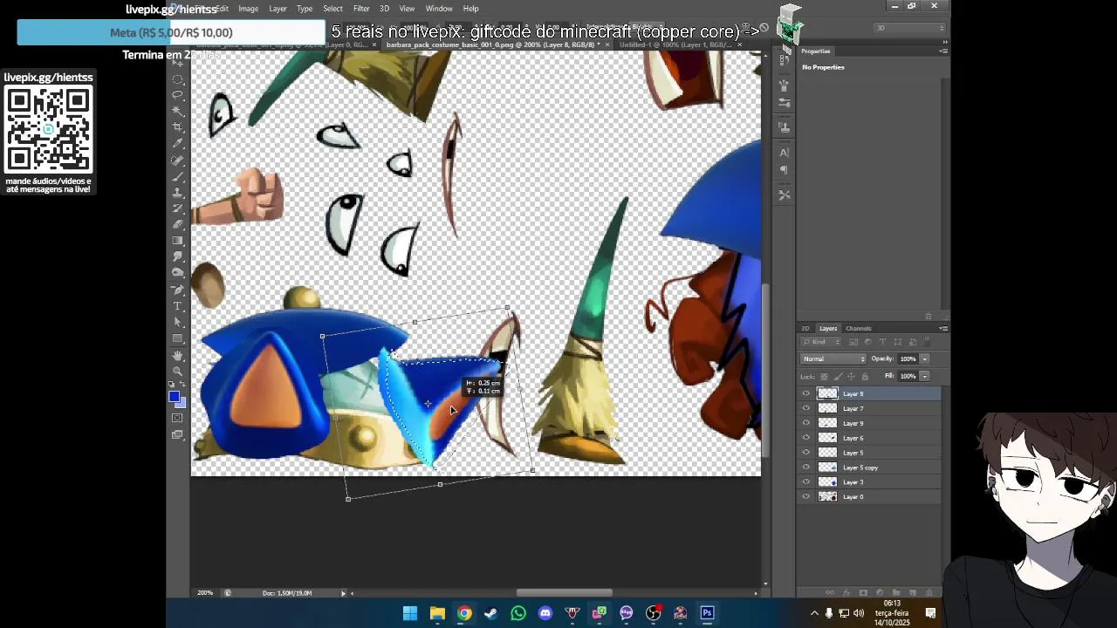Click the foreground blue color swatch
Viewport: 1117px width, 628px height.
pos(175,397)
